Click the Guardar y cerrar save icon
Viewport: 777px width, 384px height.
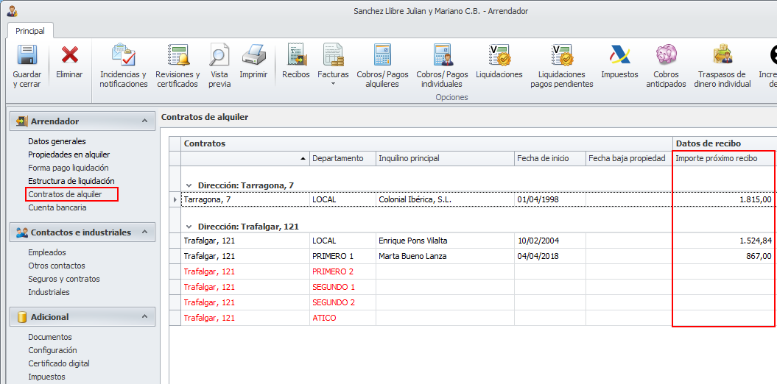coord(27,56)
